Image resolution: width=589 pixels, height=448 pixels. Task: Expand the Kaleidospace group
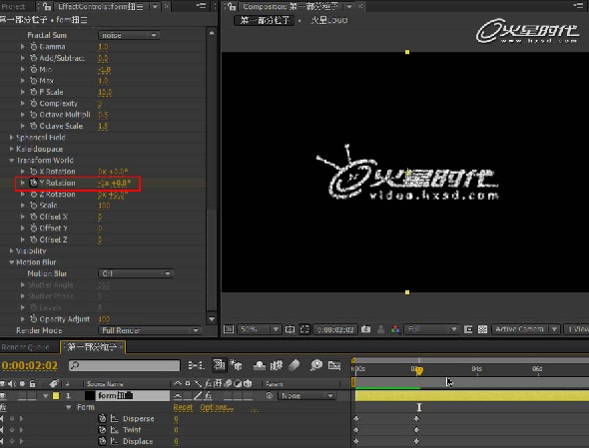12,149
